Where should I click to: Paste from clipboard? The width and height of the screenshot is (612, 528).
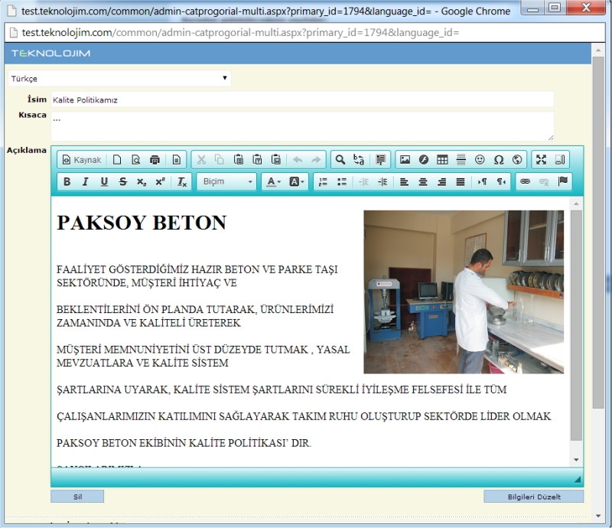tap(239, 160)
